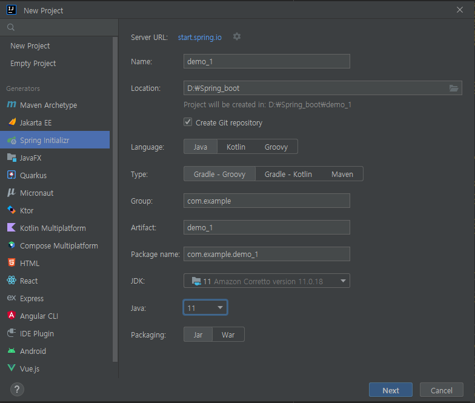Open the start.spring.io link
The height and width of the screenshot is (403, 475).
[200, 38]
